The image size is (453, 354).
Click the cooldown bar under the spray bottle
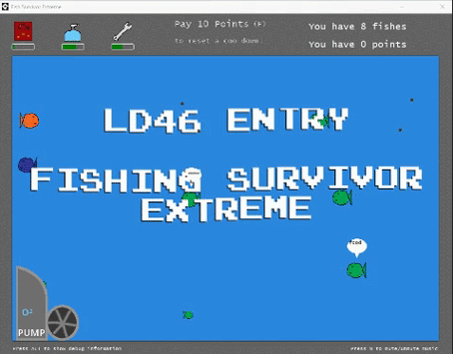point(73,47)
